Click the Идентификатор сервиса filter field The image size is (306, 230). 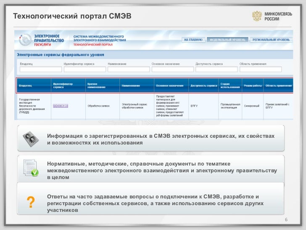(85, 69)
